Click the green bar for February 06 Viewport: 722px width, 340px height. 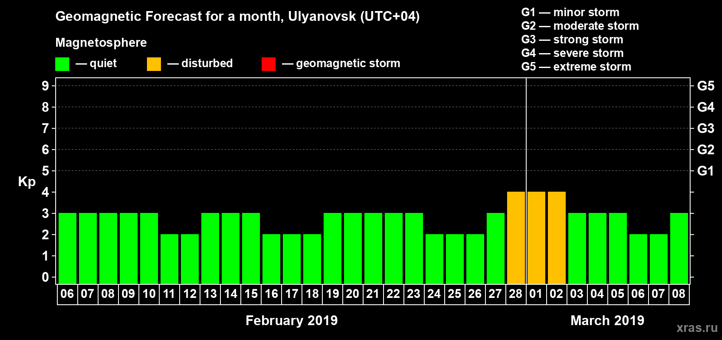pyautogui.click(x=68, y=248)
